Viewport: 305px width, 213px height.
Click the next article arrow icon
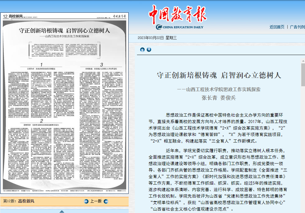click(149, 49)
